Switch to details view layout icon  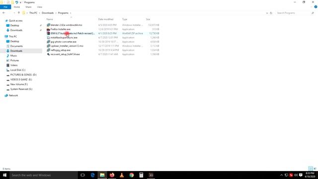tap(311, 169)
